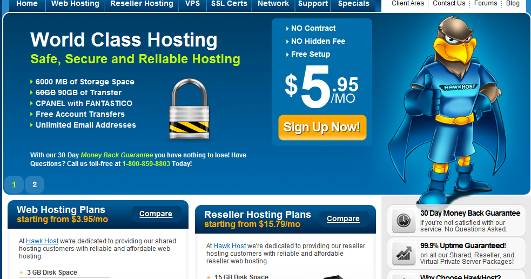Compare Reseller Hosting Plans
Screen dimensions: 531x279
[x=343, y=218]
